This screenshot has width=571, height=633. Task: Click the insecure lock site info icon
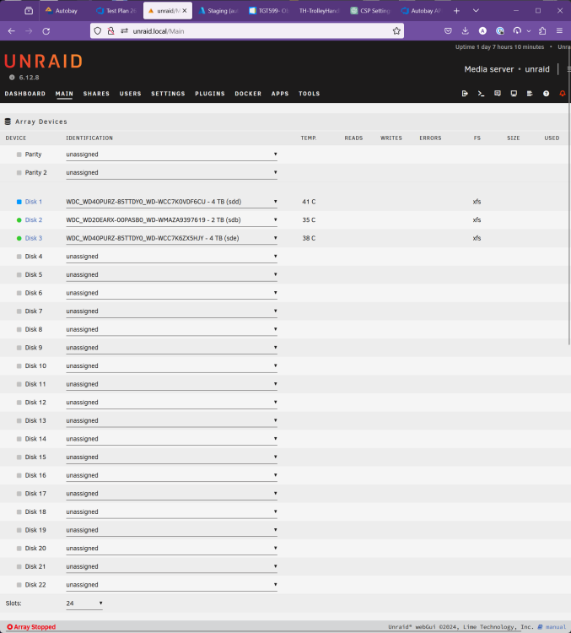[110, 31]
